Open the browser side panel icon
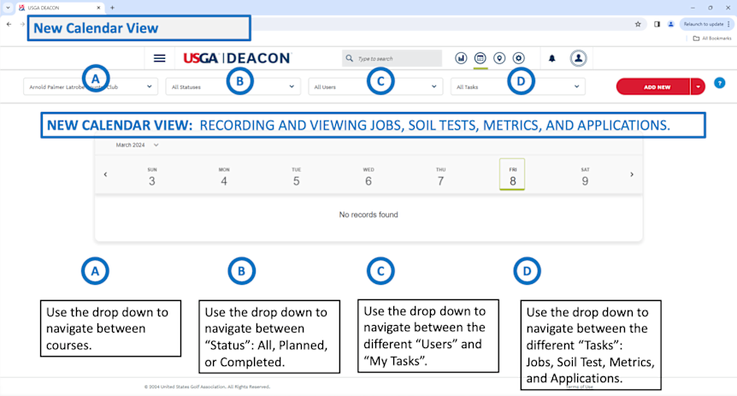 (657, 24)
